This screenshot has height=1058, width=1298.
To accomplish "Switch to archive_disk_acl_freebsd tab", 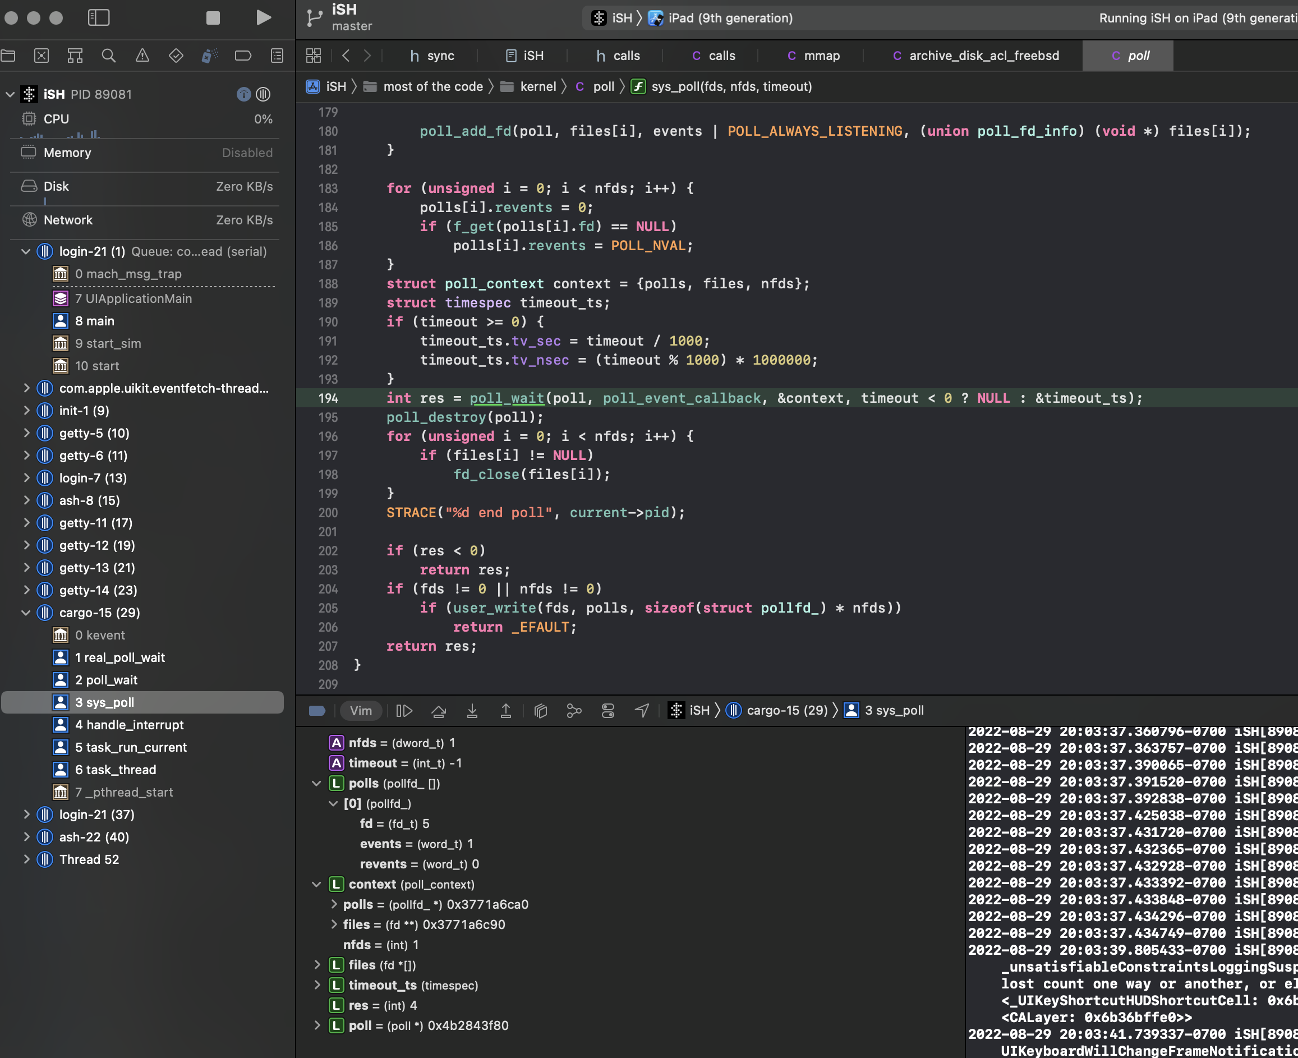I will pyautogui.click(x=975, y=56).
